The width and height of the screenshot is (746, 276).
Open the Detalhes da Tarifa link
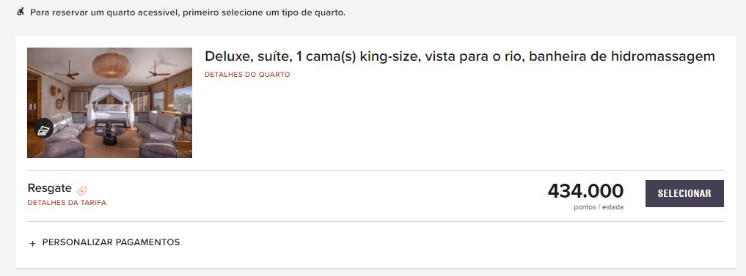[x=67, y=203]
